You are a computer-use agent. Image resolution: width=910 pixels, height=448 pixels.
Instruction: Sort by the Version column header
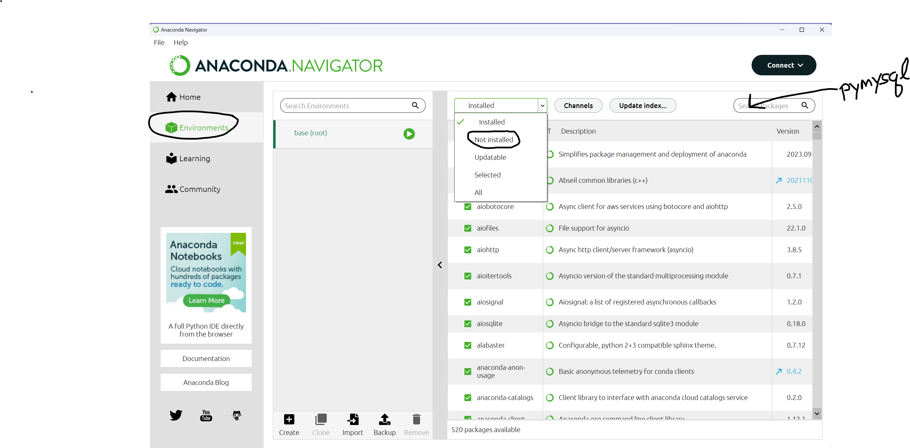click(787, 131)
